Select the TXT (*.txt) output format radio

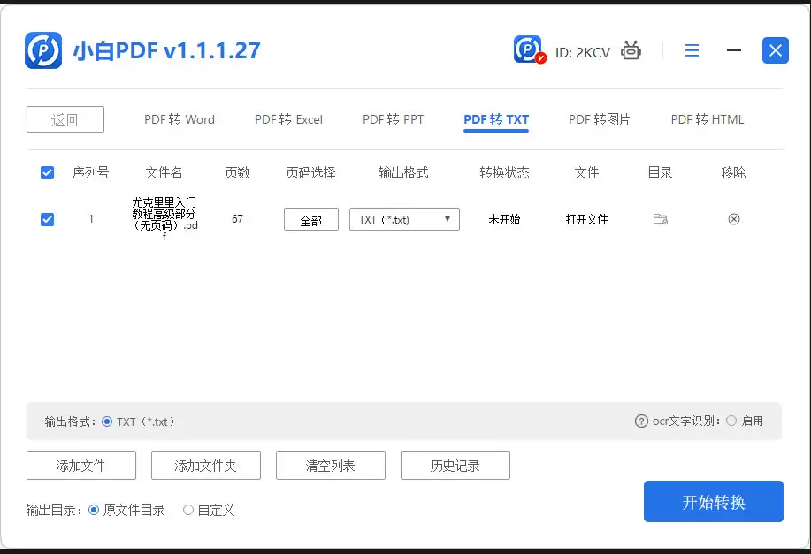coord(107,421)
